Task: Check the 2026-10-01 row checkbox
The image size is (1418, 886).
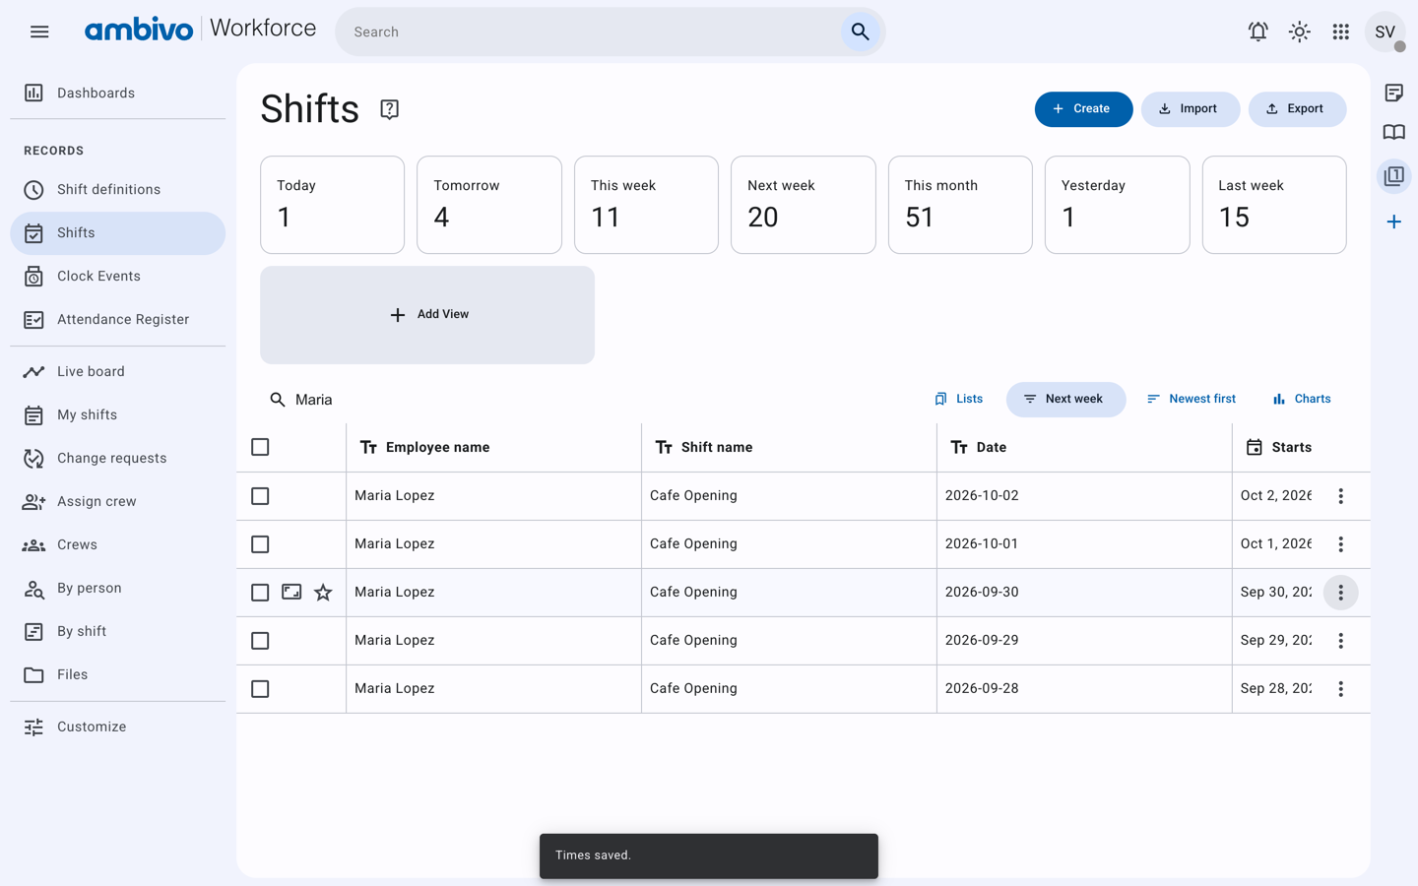Action: pos(260,544)
